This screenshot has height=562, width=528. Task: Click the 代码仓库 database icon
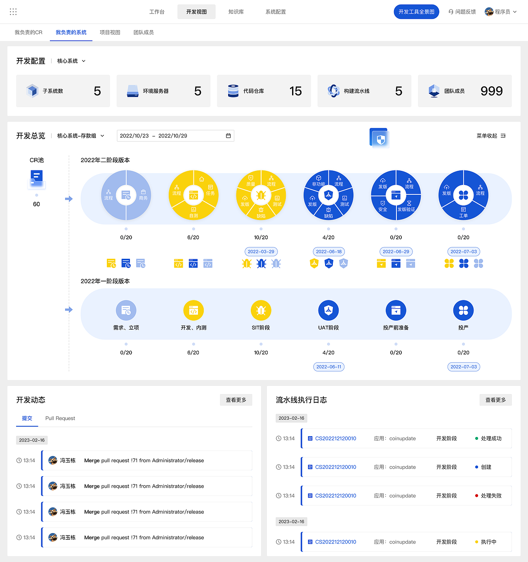point(233,91)
